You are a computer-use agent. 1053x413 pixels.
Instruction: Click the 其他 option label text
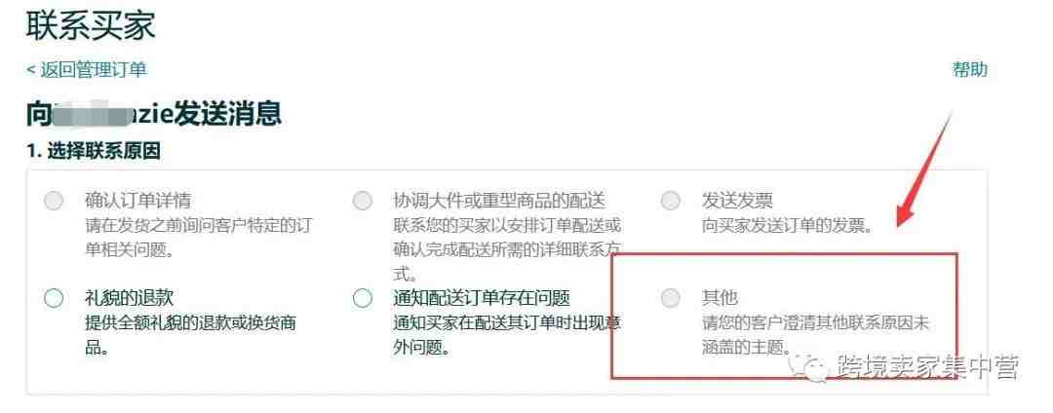click(720, 298)
